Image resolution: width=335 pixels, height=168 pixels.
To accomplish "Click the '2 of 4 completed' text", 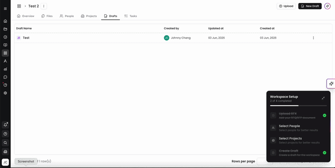I will click(281, 101).
